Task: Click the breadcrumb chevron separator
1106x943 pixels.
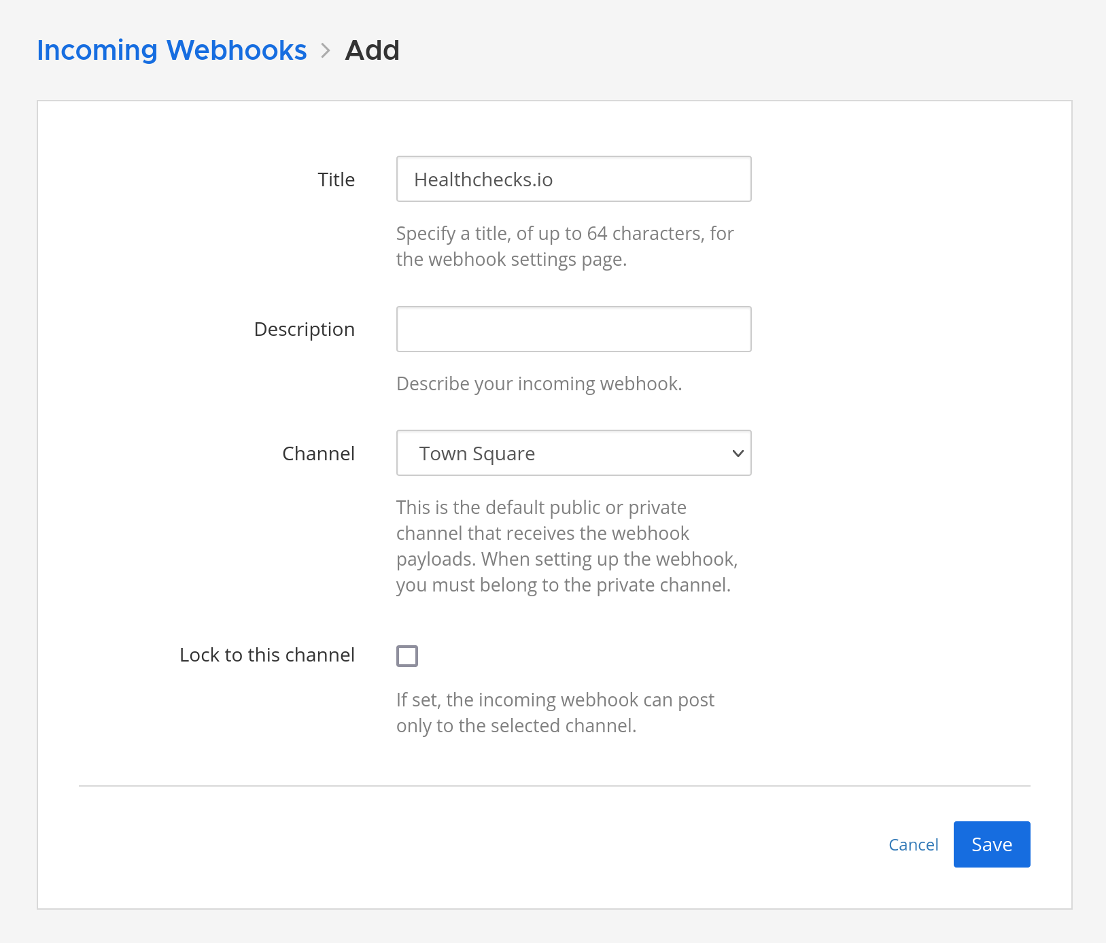Action: coord(326,51)
